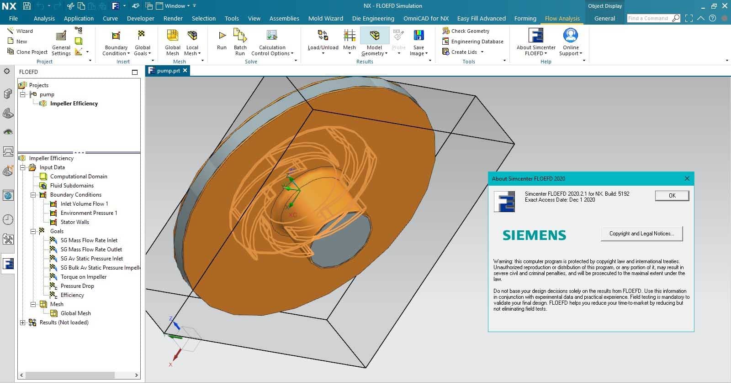Expand the Results (Not loaded) node

click(22, 322)
